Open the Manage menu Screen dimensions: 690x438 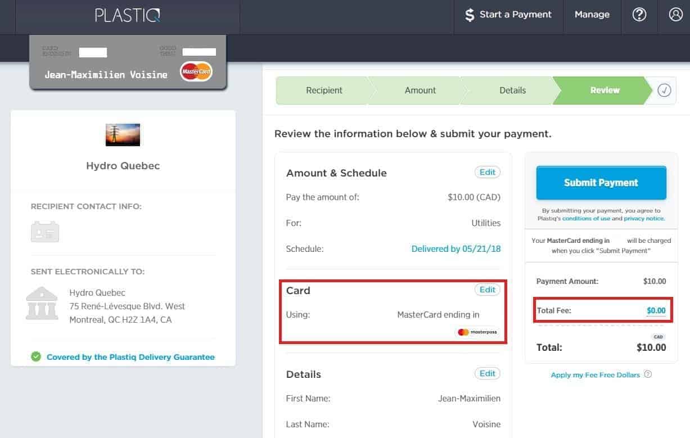[592, 15]
